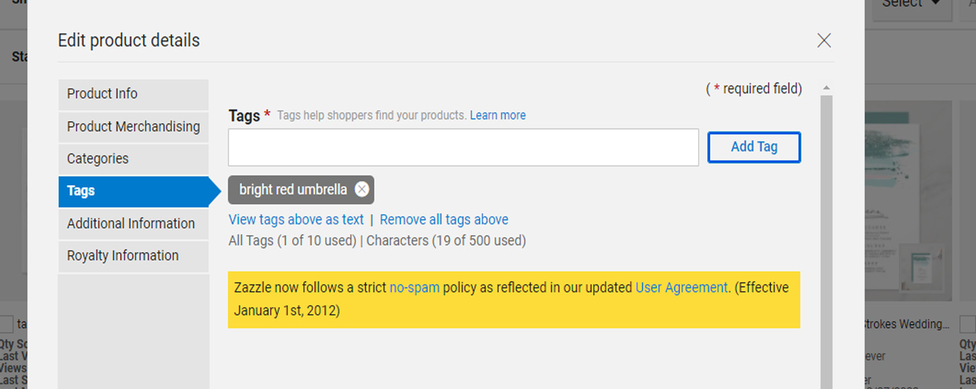
Task: Remove the bright red umbrella tag
Action: [x=362, y=190]
